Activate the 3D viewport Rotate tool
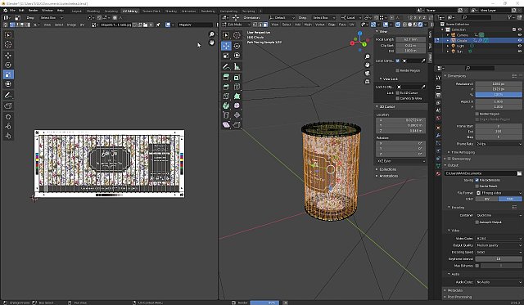The image size is (524, 305). click(237, 46)
